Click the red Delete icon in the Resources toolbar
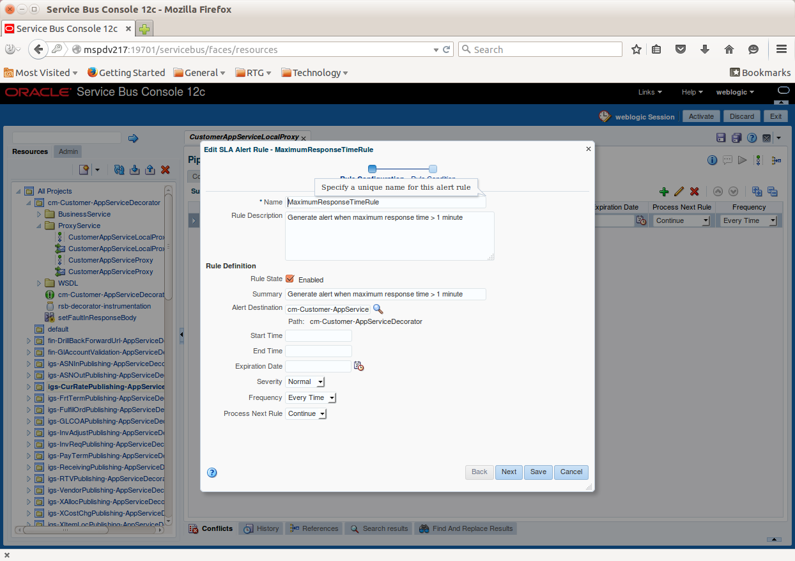This screenshot has width=795, height=561. (x=165, y=169)
